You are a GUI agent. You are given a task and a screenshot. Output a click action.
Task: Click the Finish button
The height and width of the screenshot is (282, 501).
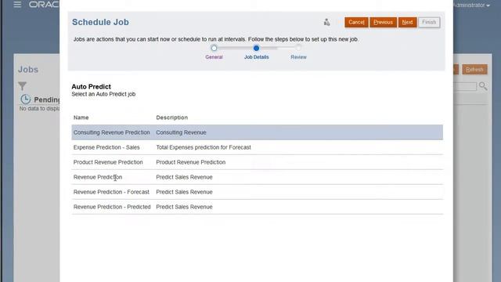[429, 22]
